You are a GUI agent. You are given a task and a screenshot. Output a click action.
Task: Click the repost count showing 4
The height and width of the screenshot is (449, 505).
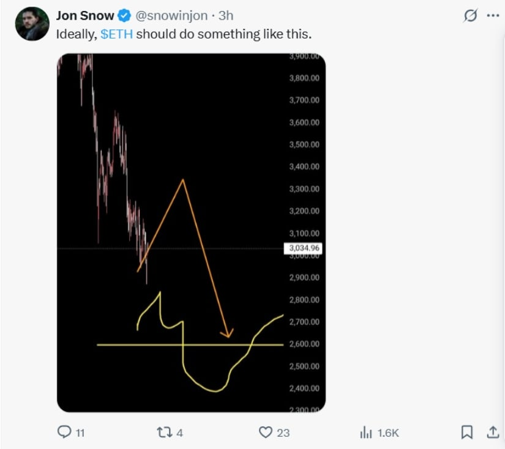click(x=178, y=432)
